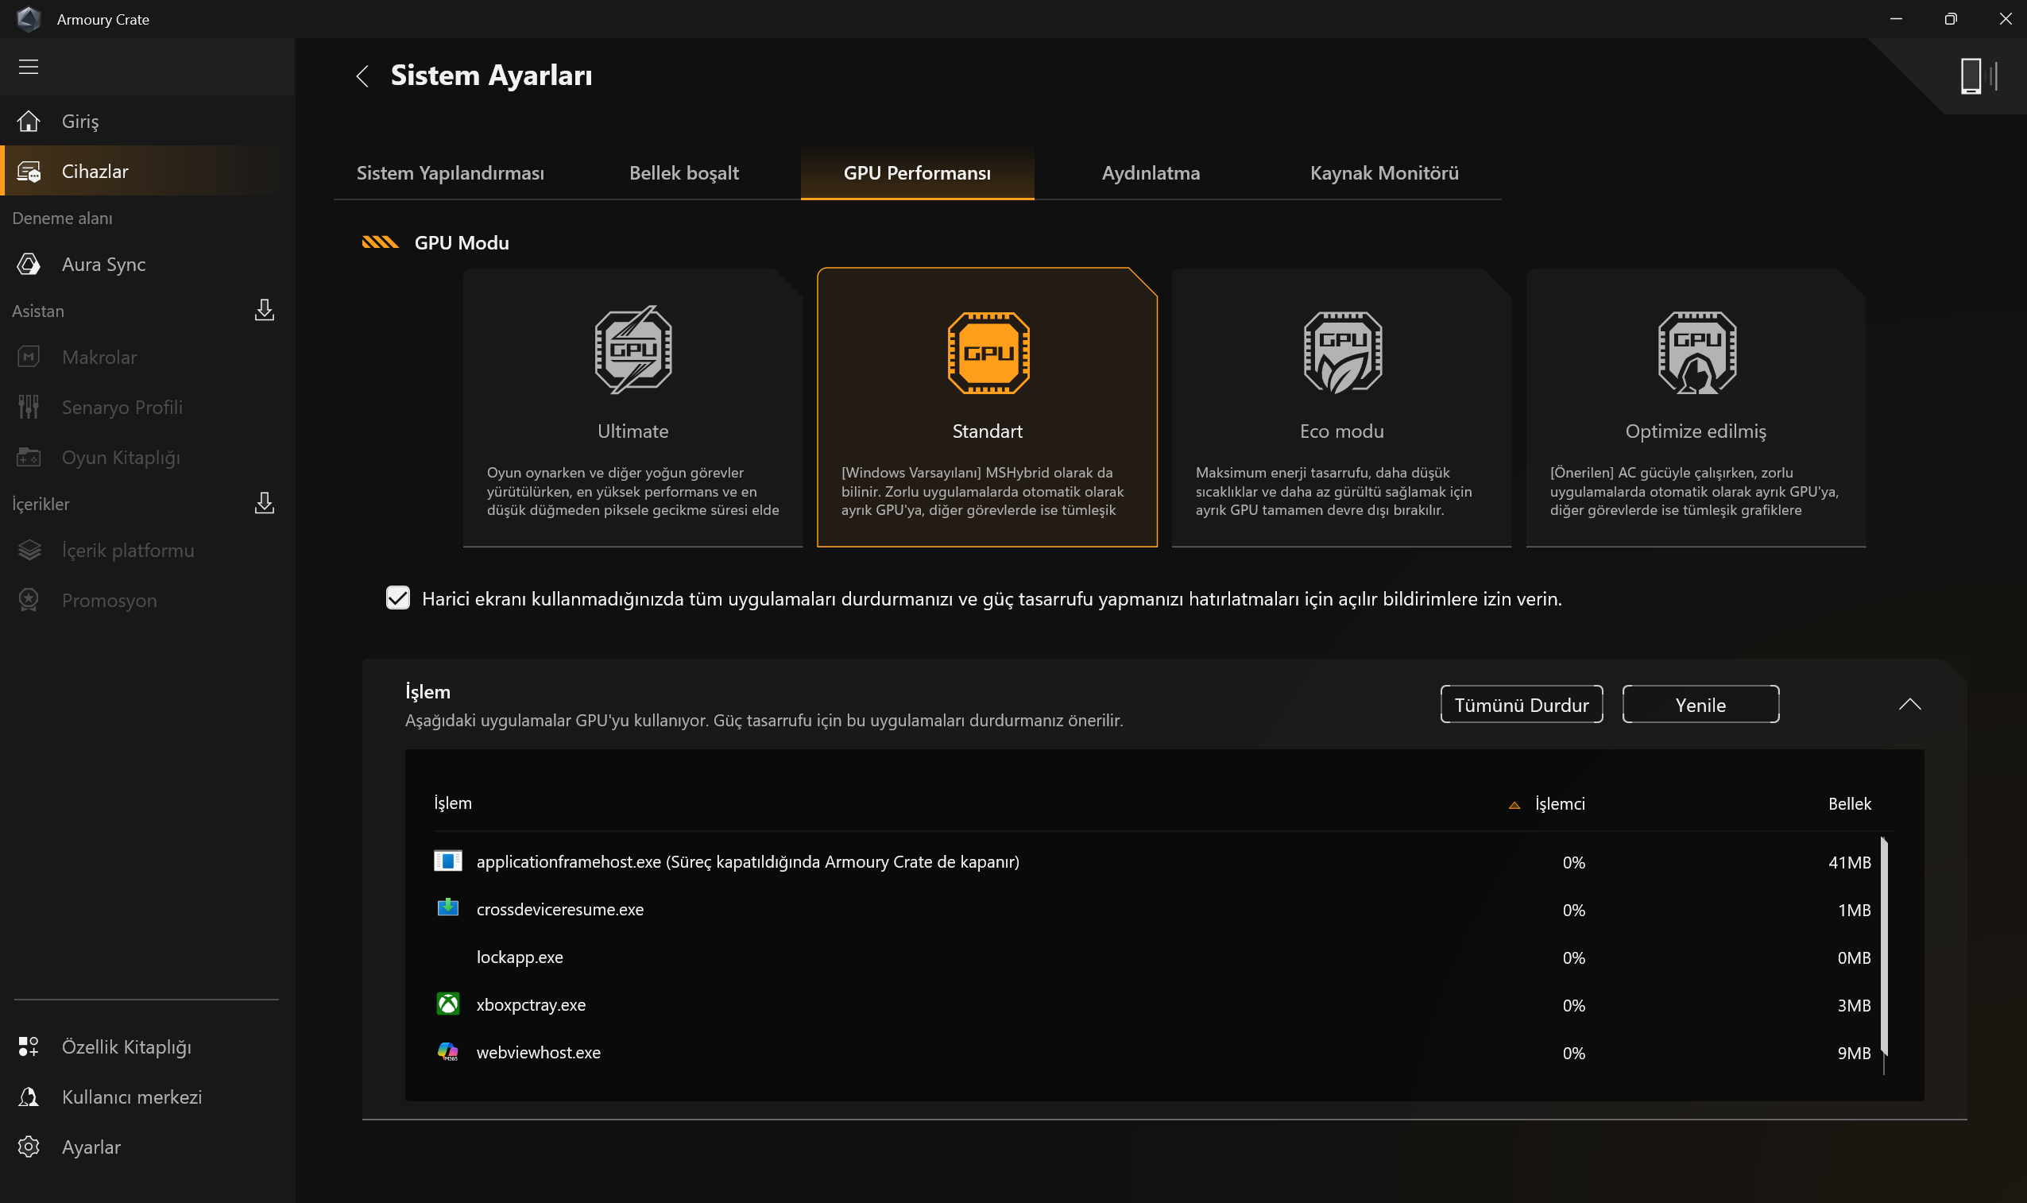Switch to Bellek boşalt tab

[x=684, y=172]
